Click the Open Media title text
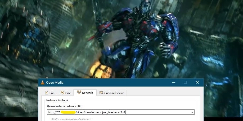The height and width of the screenshot is (121, 243). (55, 83)
